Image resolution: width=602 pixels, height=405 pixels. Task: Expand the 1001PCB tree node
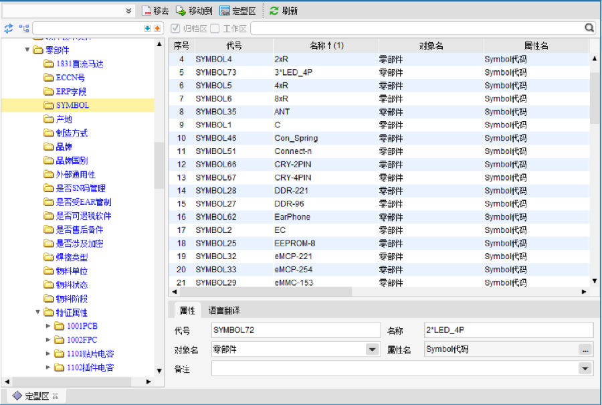(x=48, y=326)
